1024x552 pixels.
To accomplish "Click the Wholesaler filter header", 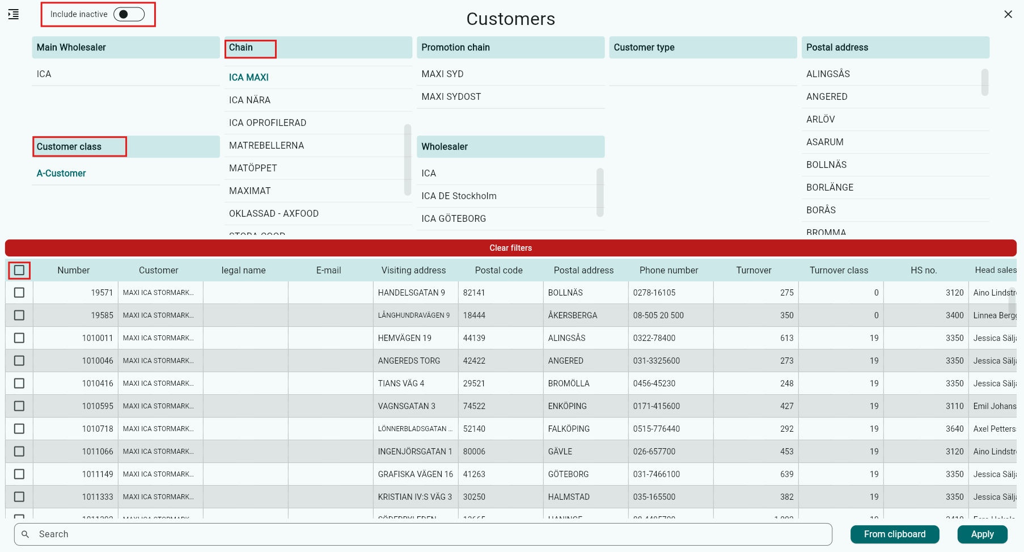I will (511, 147).
